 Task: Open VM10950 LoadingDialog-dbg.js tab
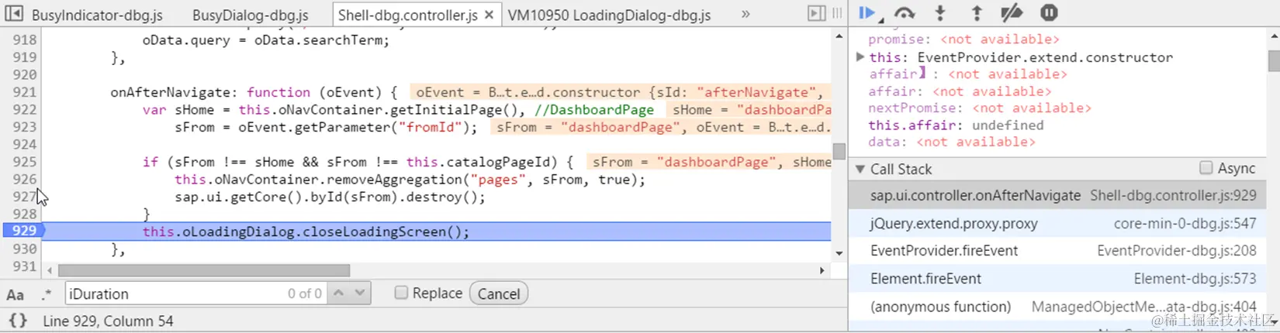point(609,15)
